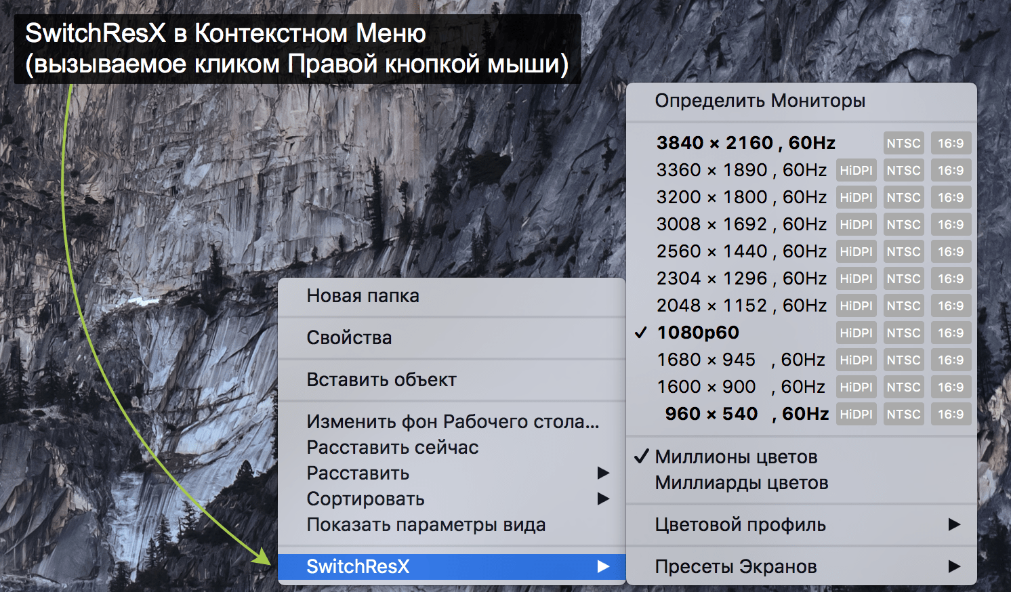Viewport: 1011px width, 592px height.
Task: Click 16:9 badge on 960 × 540 row
Action: tap(951, 414)
